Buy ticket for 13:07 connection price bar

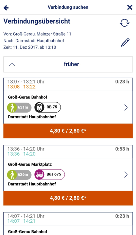tap(68, 131)
